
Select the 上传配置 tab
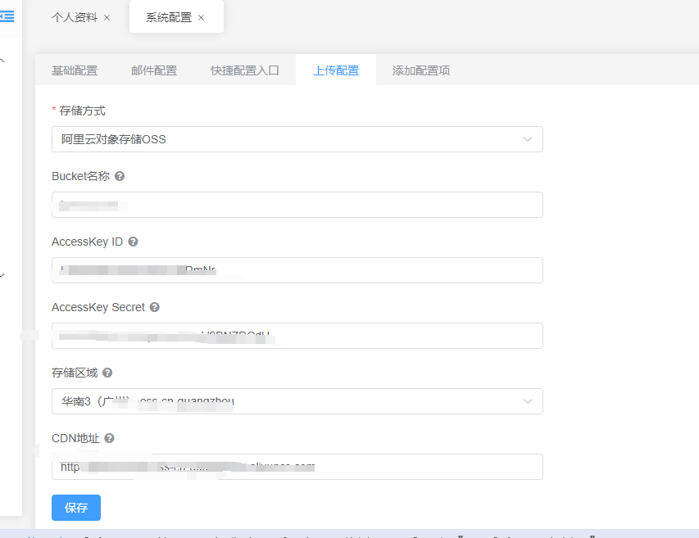click(336, 70)
